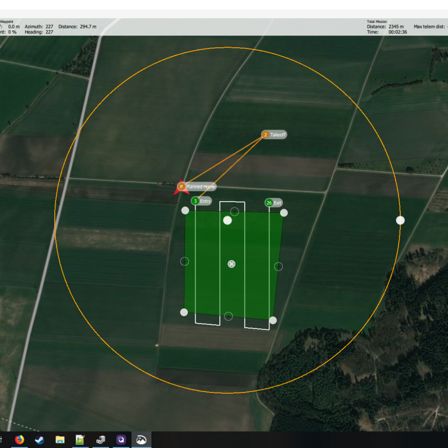Screen dimensions: 448x448
Task: Select the Entry waypoint 3 marker
Action: [x=195, y=201]
